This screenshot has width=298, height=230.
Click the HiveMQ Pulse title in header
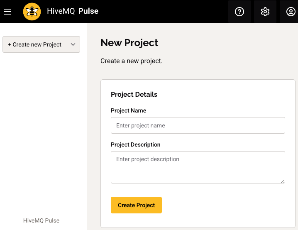click(x=73, y=11)
